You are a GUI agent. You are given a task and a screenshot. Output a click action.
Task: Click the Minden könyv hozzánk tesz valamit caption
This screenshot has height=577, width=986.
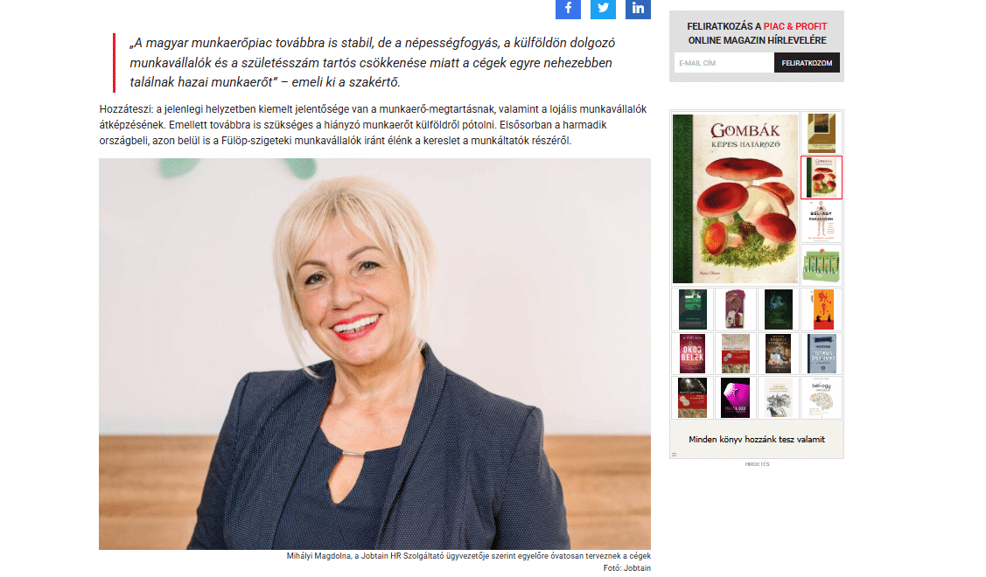[x=757, y=440]
